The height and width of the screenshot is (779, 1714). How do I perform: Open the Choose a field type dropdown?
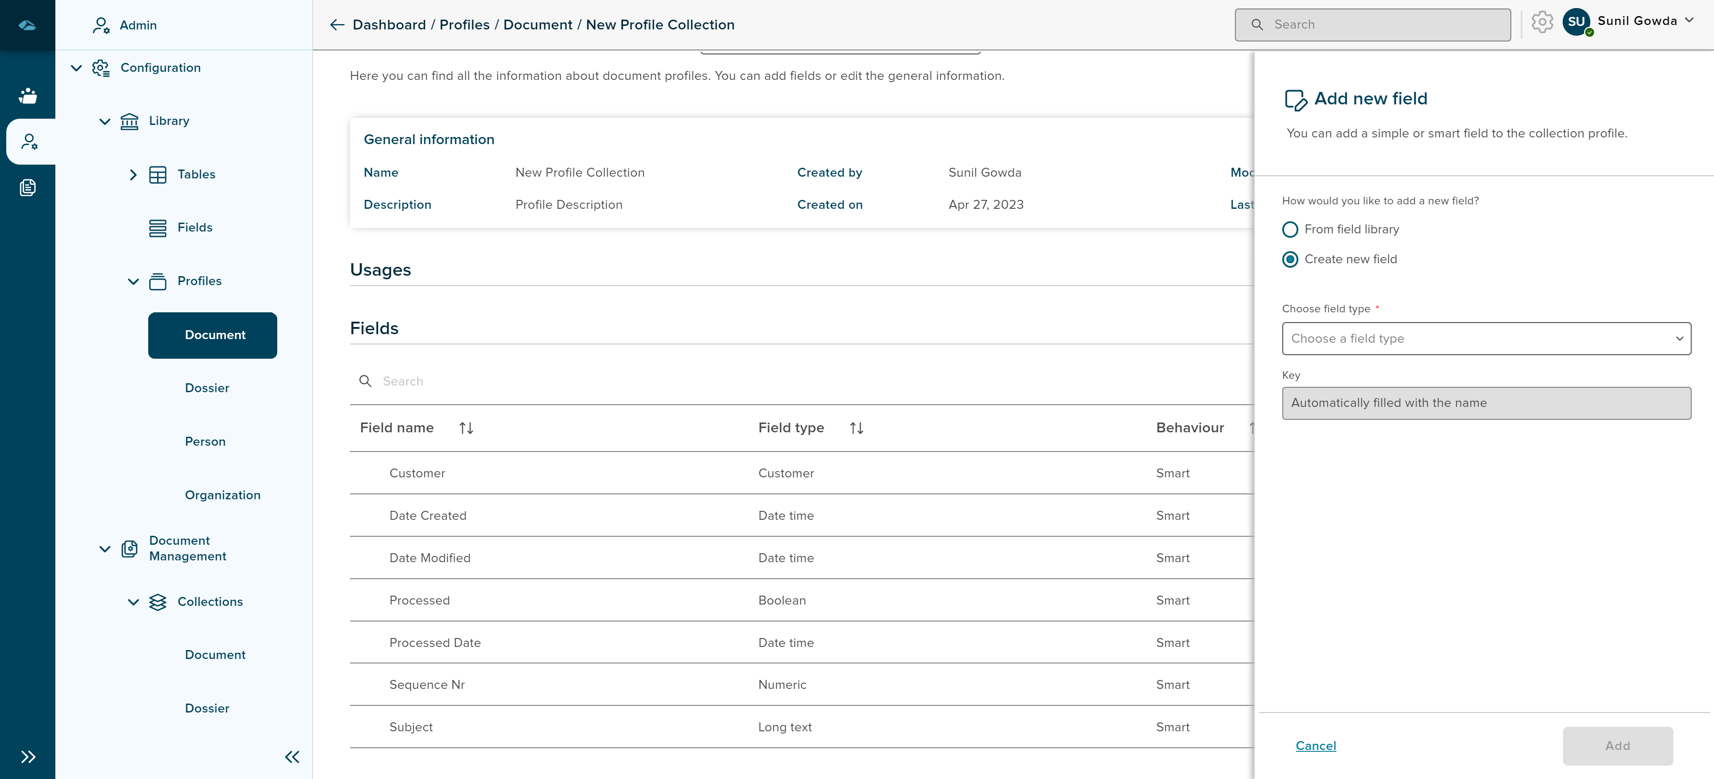pyautogui.click(x=1486, y=338)
